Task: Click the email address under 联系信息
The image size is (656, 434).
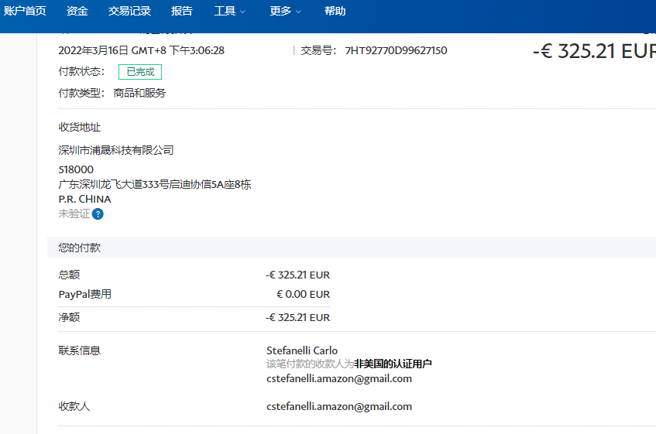Action: point(338,378)
